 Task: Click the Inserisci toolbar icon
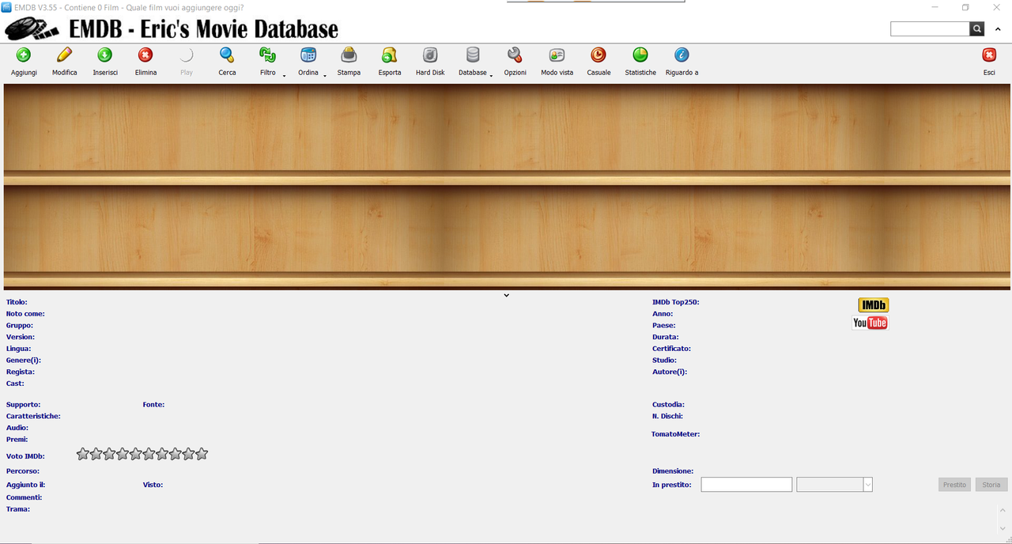coord(105,55)
